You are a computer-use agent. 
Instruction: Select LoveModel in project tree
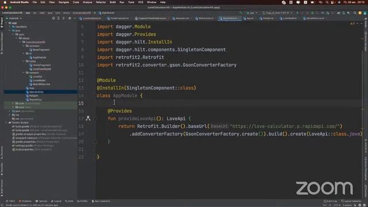point(37,80)
